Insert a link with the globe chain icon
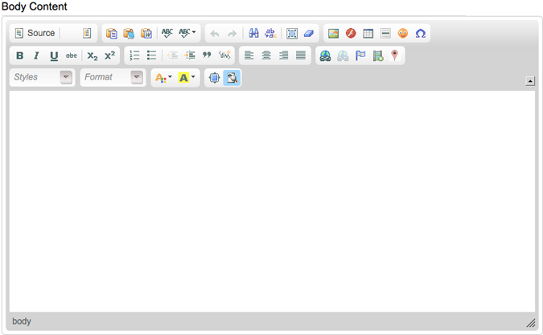 click(x=325, y=55)
